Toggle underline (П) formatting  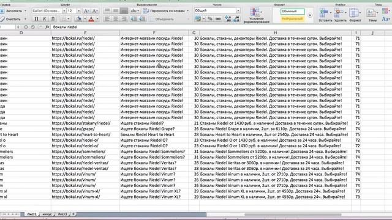coord(53,19)
